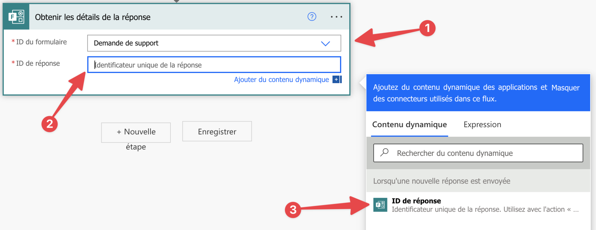Viewport: 596px width, 230px height.
Task: Click the search magnifier icon
Action: (x=384, y=153)
